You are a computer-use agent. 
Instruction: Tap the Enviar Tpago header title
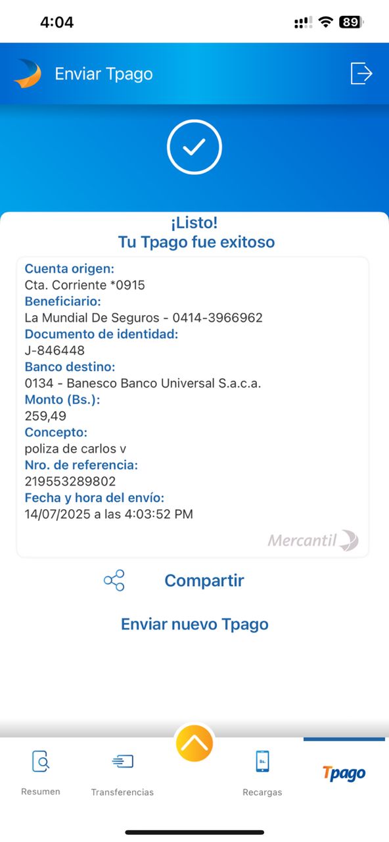(104, 74)
